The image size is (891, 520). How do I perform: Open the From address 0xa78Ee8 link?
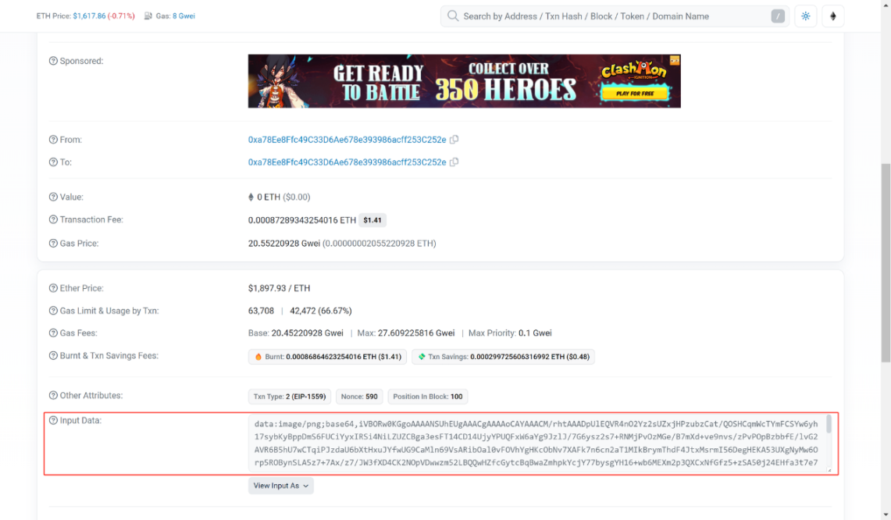347,140
